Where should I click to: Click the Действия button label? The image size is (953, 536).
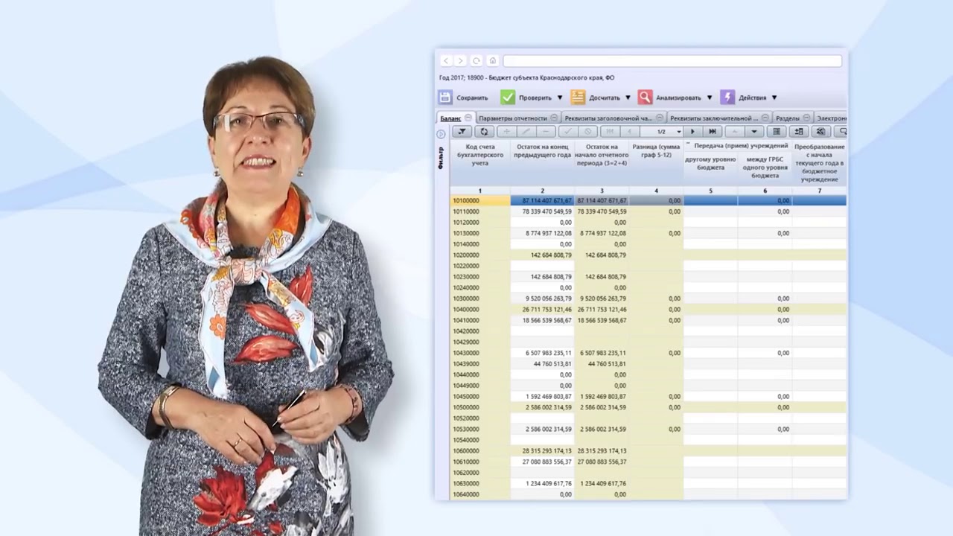coord(752,98)
